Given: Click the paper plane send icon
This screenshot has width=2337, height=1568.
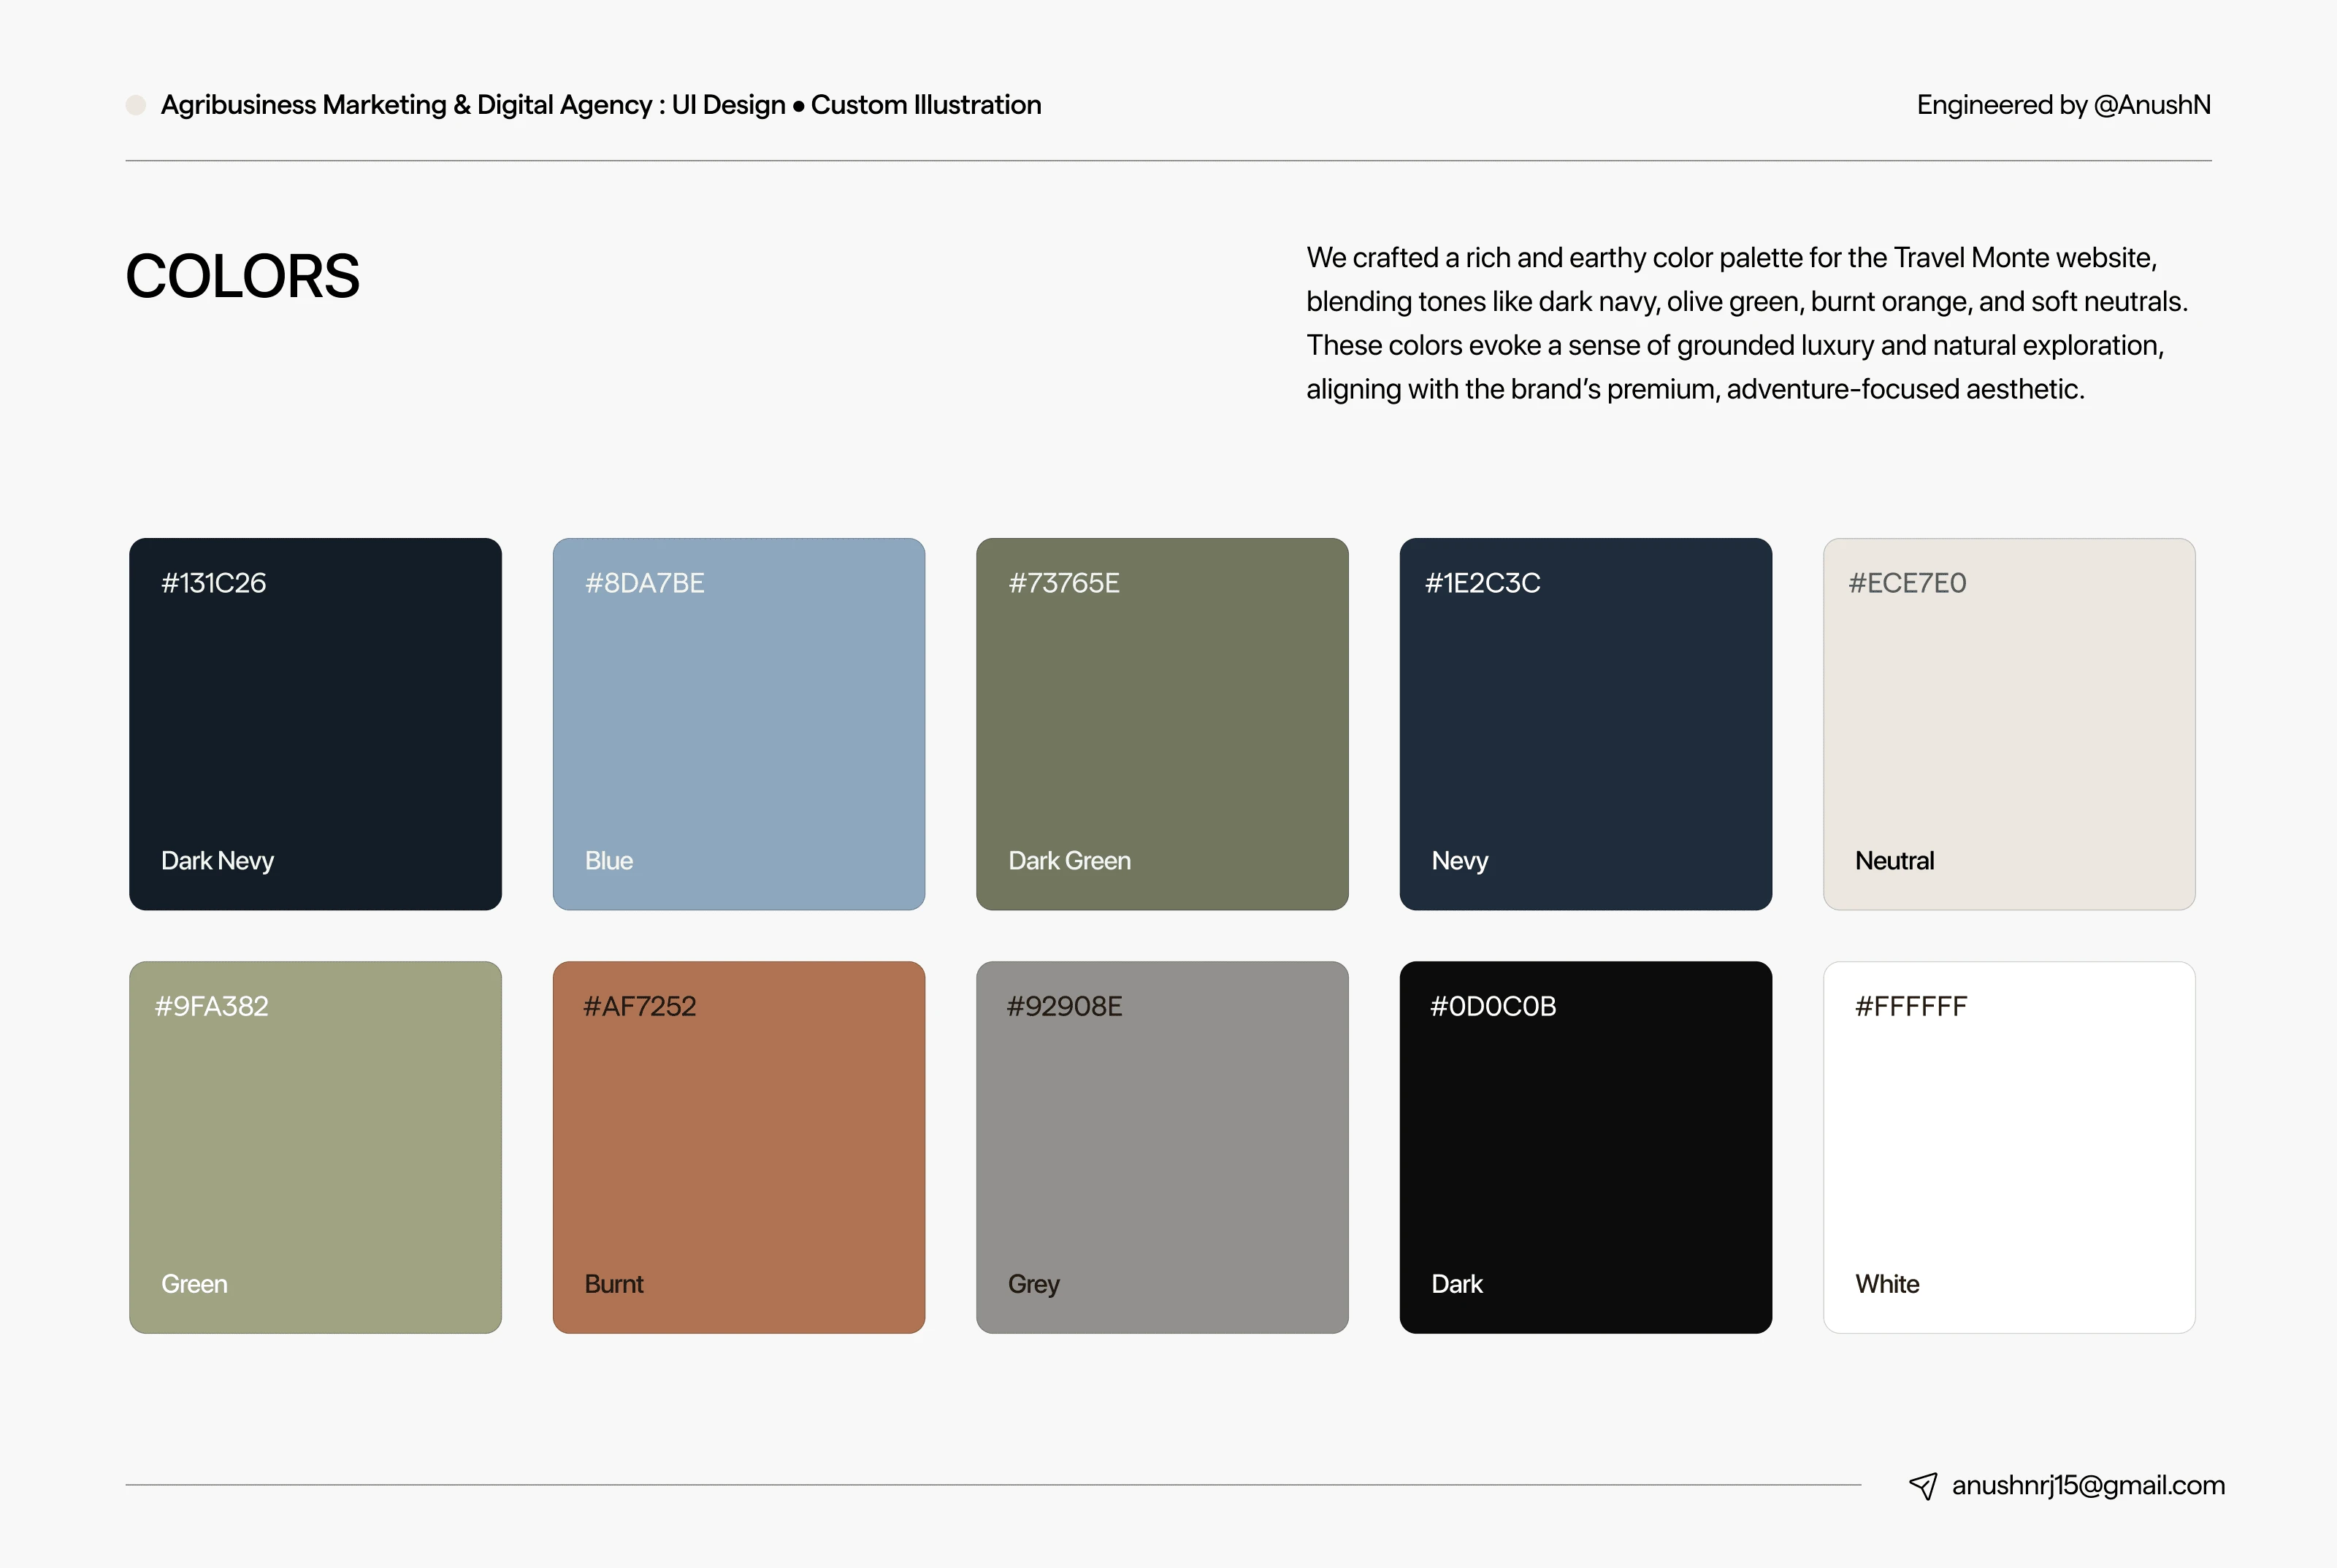Looking at the screenshot, I should (1923, 1486).
